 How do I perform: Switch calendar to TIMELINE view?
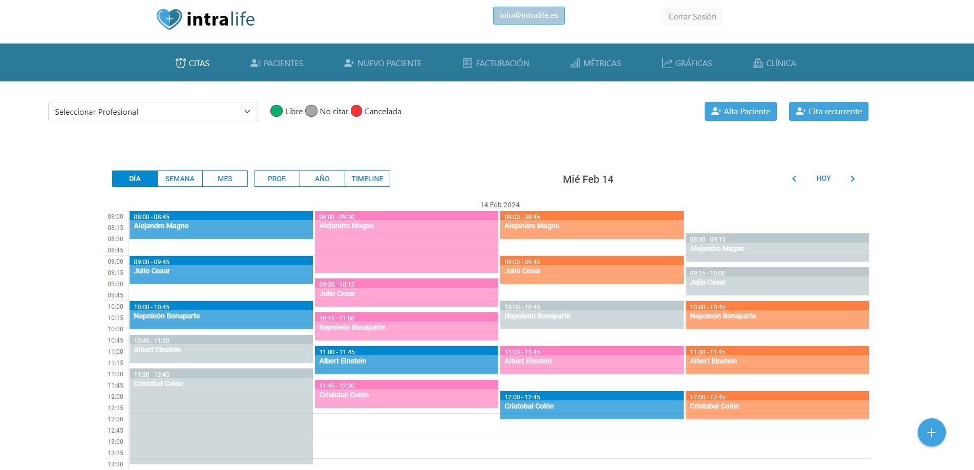367,179
